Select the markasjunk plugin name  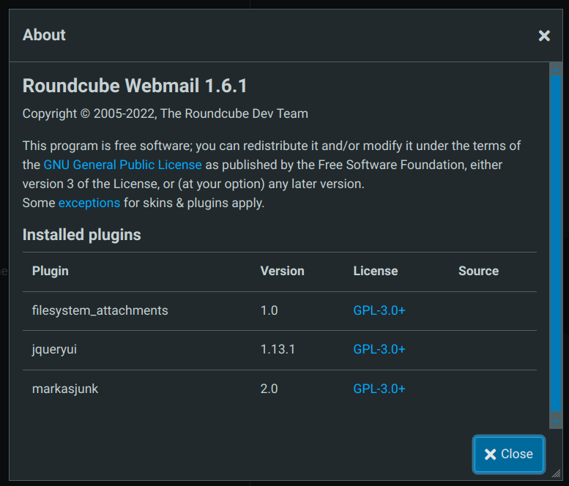pos(65,389)
